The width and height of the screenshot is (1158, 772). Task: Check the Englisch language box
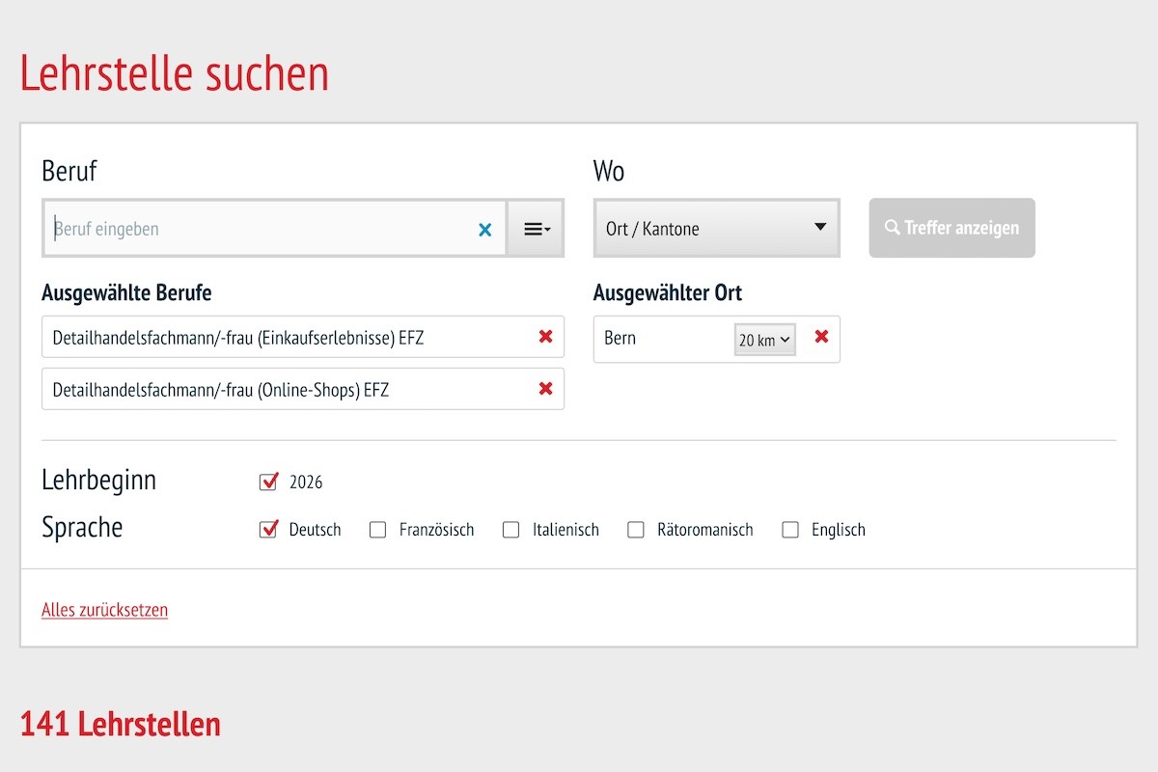[x=790, y=530]
